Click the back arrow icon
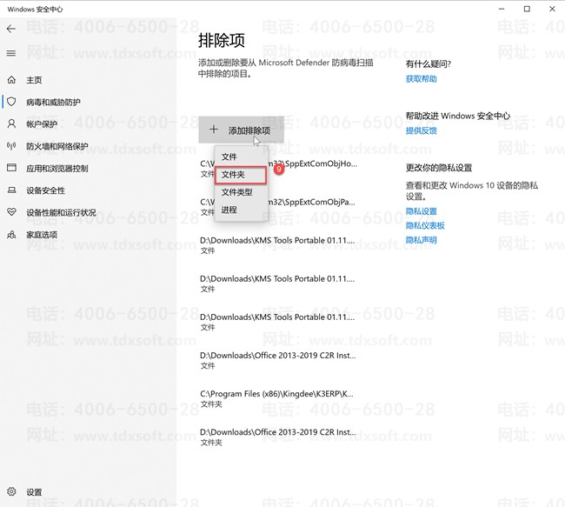This screenshot has width=565, height=507. point(11,29)
